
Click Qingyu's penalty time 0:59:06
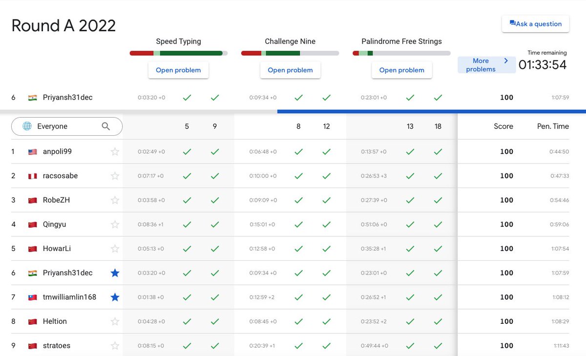point(560,225)
